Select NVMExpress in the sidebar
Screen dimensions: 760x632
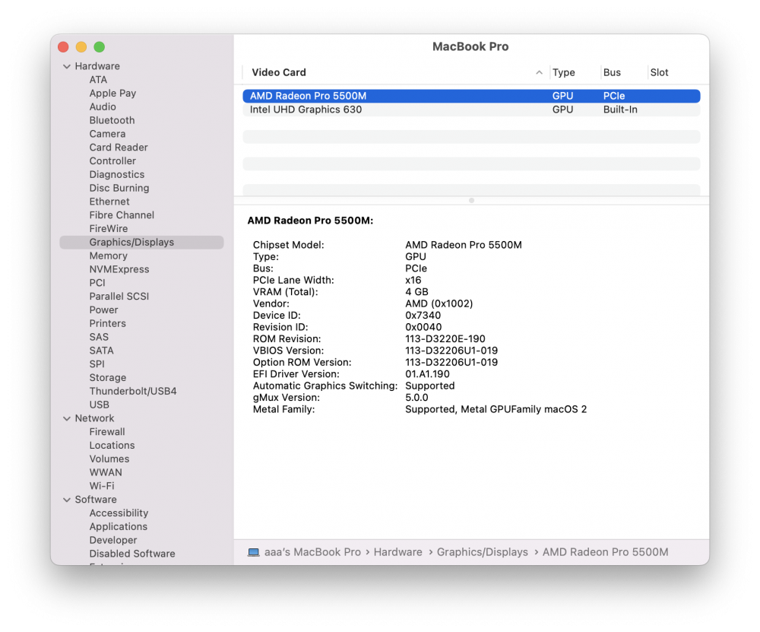pos(119,270)
